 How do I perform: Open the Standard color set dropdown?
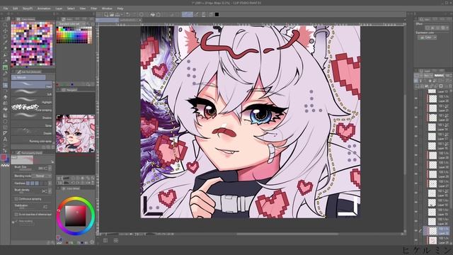coord(71,24)
